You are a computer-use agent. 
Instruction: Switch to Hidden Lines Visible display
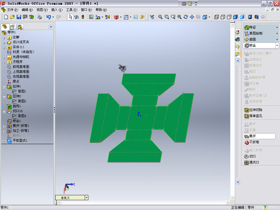(x=223, y=17)
